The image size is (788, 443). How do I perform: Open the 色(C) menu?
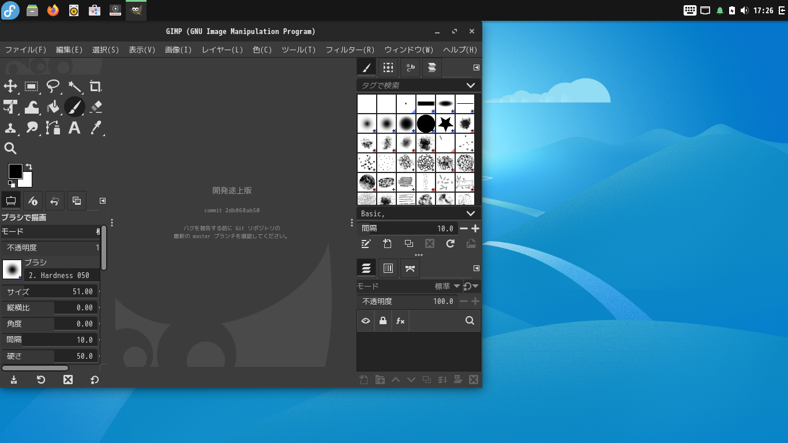[x=262, y=50]
